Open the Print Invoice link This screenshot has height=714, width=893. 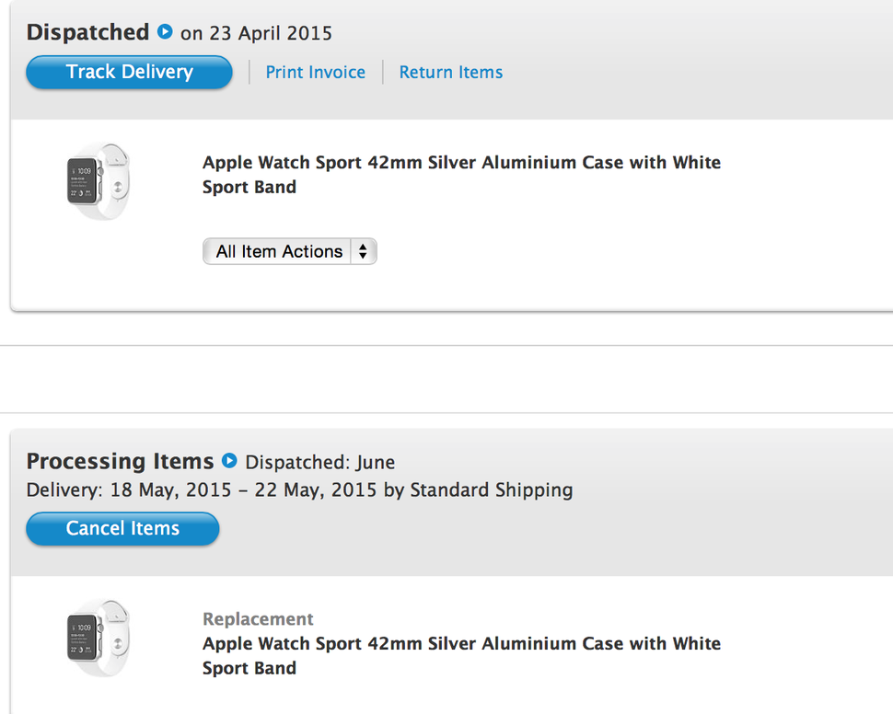pos(315,73)
